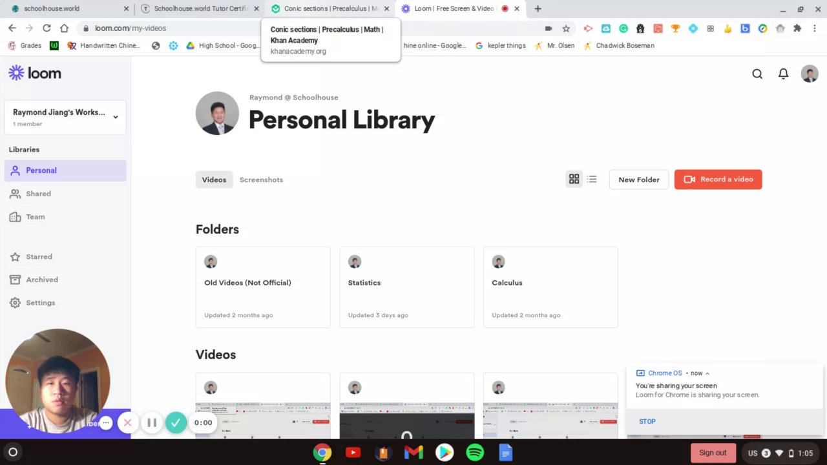Bookmark this page with star icon
Image resolution: width=827 pixels, height=465 pixels.
pos(566,28)
